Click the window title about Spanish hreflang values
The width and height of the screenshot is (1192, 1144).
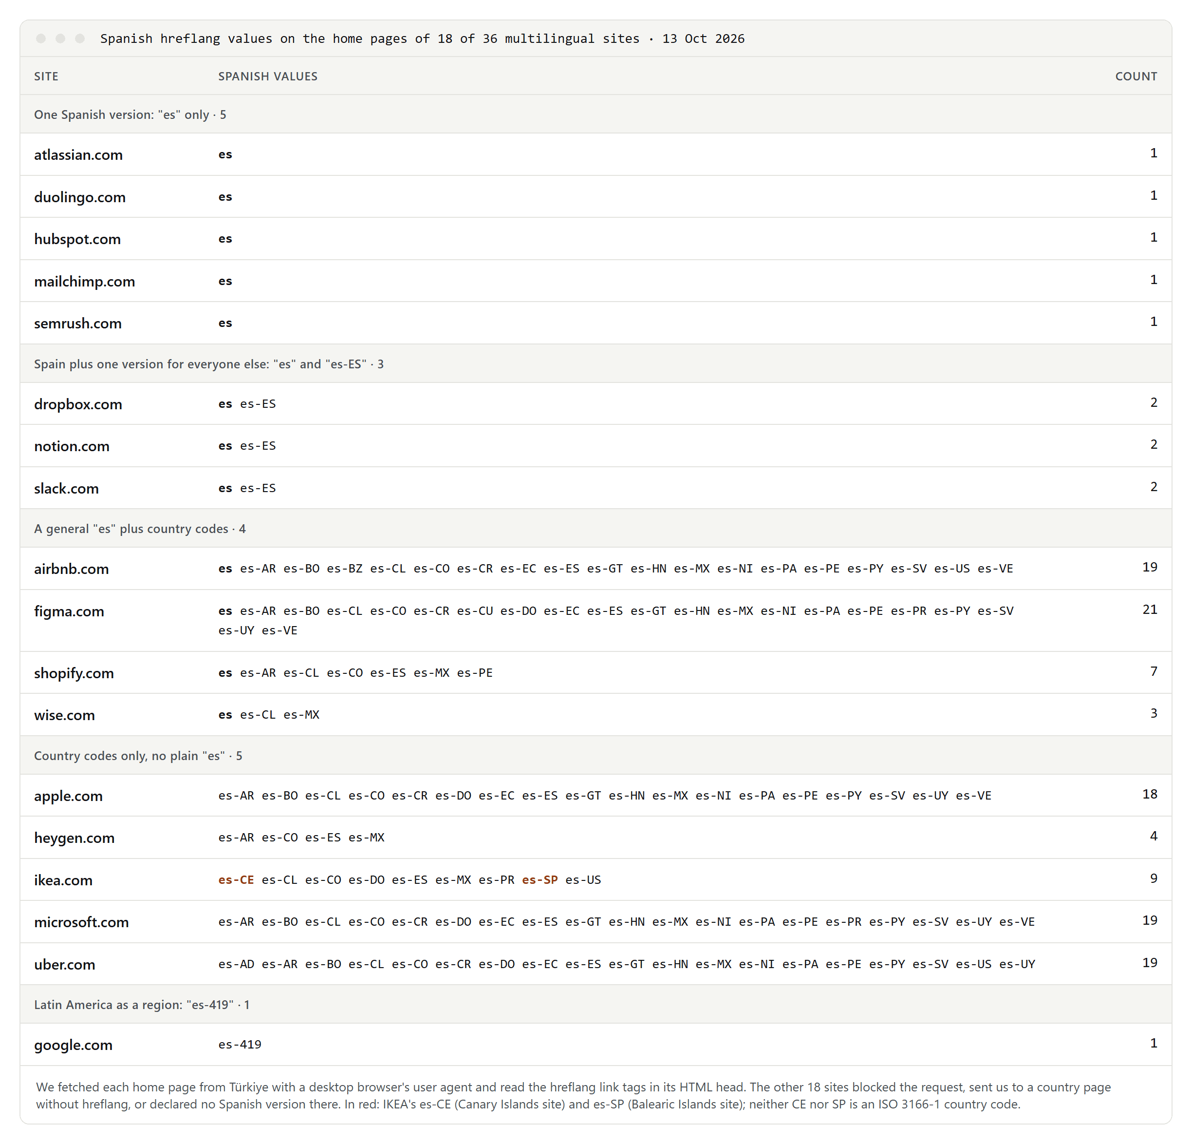(422, 39)
